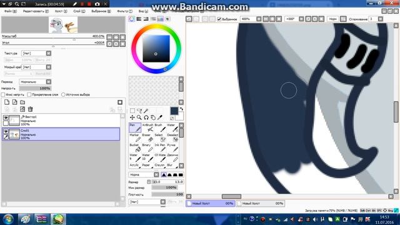Activate the Hand pan tool
Image resolution: width=400 pixels, height=225 pixels.
[152, 117]
